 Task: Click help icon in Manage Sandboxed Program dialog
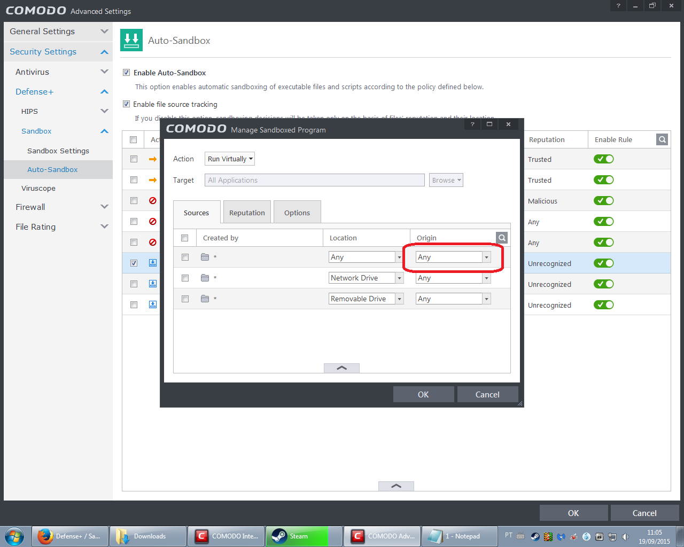[x=472, y=124]
